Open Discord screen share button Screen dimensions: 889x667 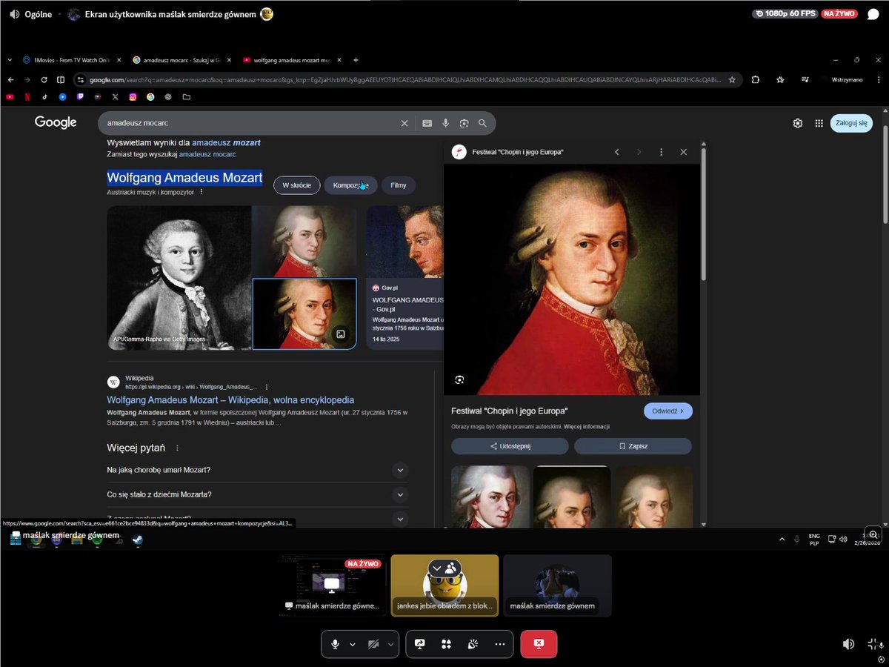click(x=420, y=644)
